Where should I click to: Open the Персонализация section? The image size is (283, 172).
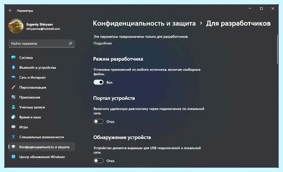(33, 88)
